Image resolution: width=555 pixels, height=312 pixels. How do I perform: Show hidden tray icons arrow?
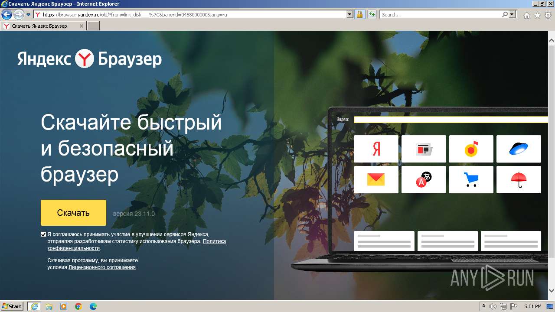click(484, 306)
